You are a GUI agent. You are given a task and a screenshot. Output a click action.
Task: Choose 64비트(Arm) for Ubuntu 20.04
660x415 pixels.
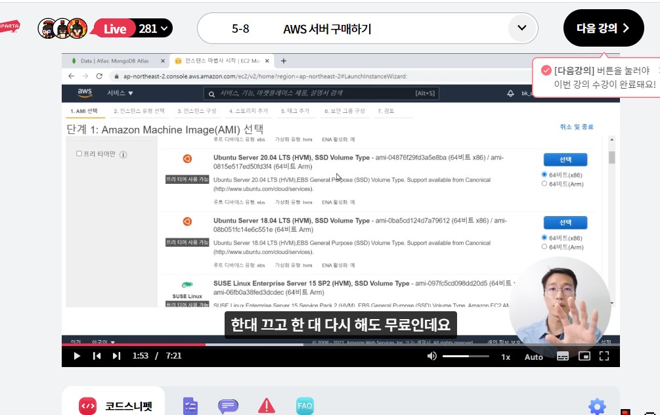coord(544,183)
